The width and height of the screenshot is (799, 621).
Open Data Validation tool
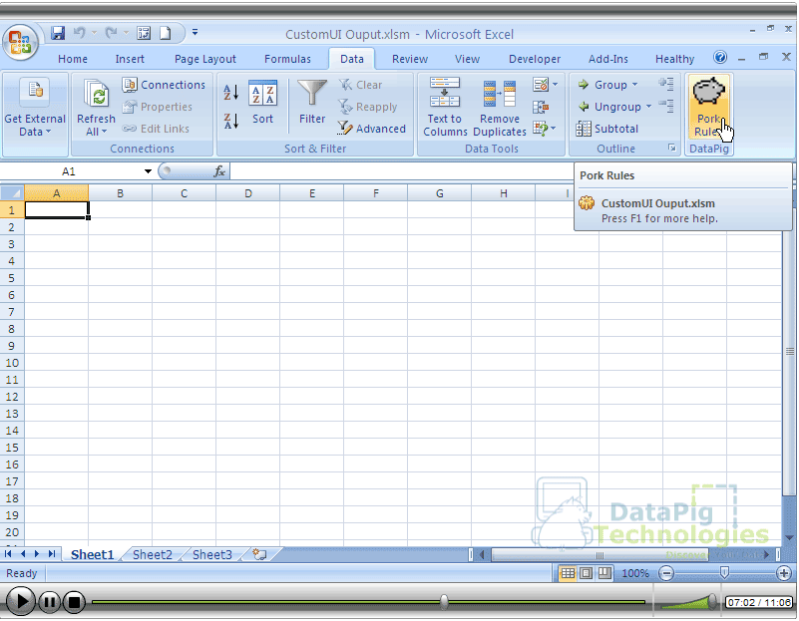pos(541,85)
